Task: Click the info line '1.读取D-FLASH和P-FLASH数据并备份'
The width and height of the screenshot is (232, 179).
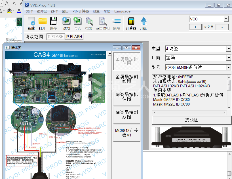Action: point(188,95)
